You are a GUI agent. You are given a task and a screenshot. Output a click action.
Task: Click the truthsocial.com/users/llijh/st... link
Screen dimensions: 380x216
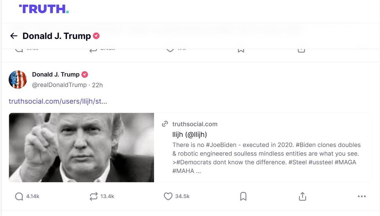click(x=58, y=101)
